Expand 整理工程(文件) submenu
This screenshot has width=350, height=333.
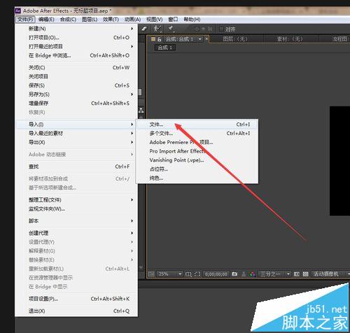click(x=132, y=199)
